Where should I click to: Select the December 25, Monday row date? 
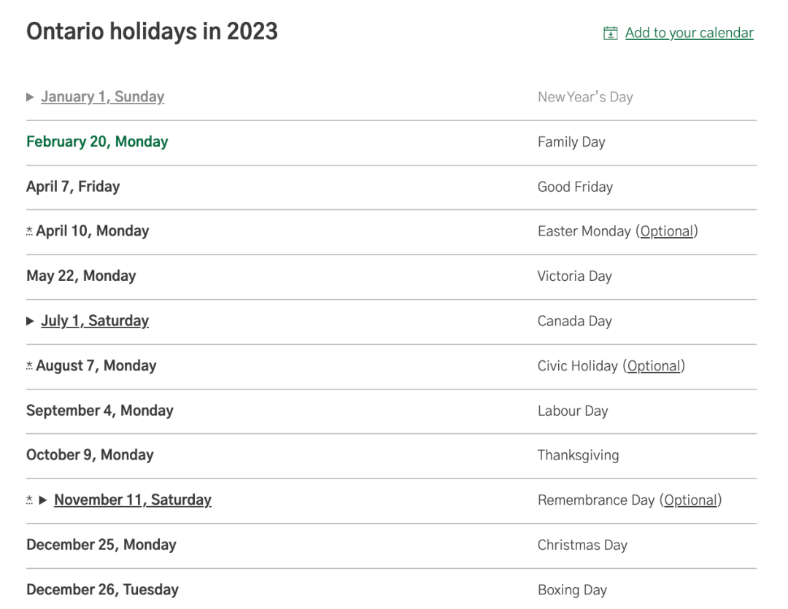coord(101,545)
